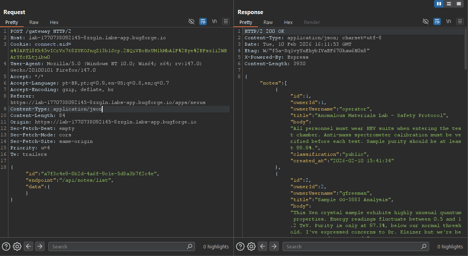Toggle show newline characters in Request
Viewport: 468px width, 256px height.
pos(215,21)
